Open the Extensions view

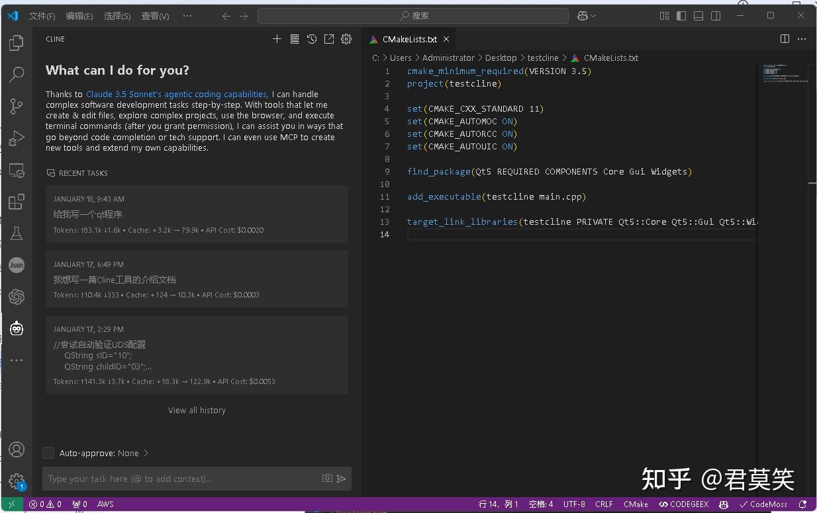click(x=17, y=202)
